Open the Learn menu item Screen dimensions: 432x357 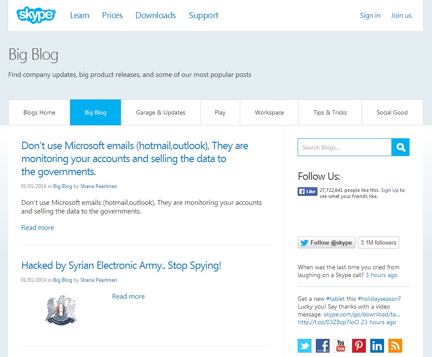pos(79,15)
